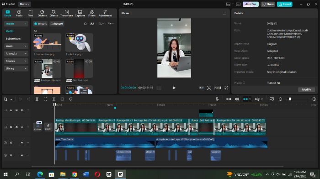
Task: Click the Join Pro button
Action: coord(251,4)
